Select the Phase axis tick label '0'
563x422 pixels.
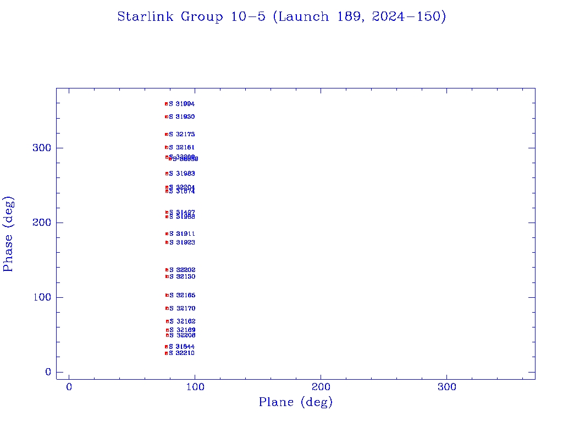[48, 372]
